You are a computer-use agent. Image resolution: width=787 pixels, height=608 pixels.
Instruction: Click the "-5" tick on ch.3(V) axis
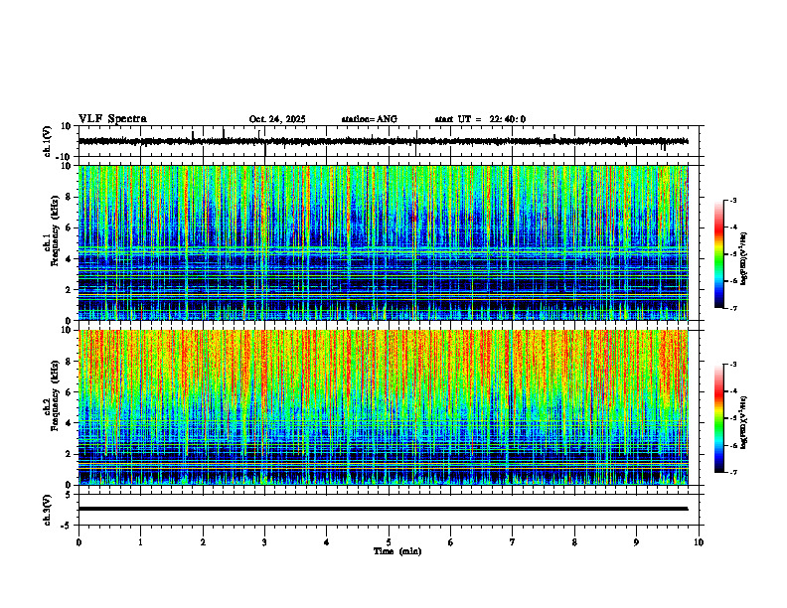[x=68, y=526]
